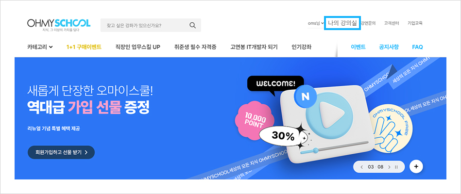
Task: Expand the 카테고리 dropdown menu
Action: pos(40,47)
